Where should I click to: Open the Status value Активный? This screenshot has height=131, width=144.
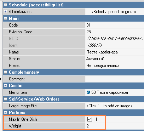pyautogui.click(x=115, y=59)
